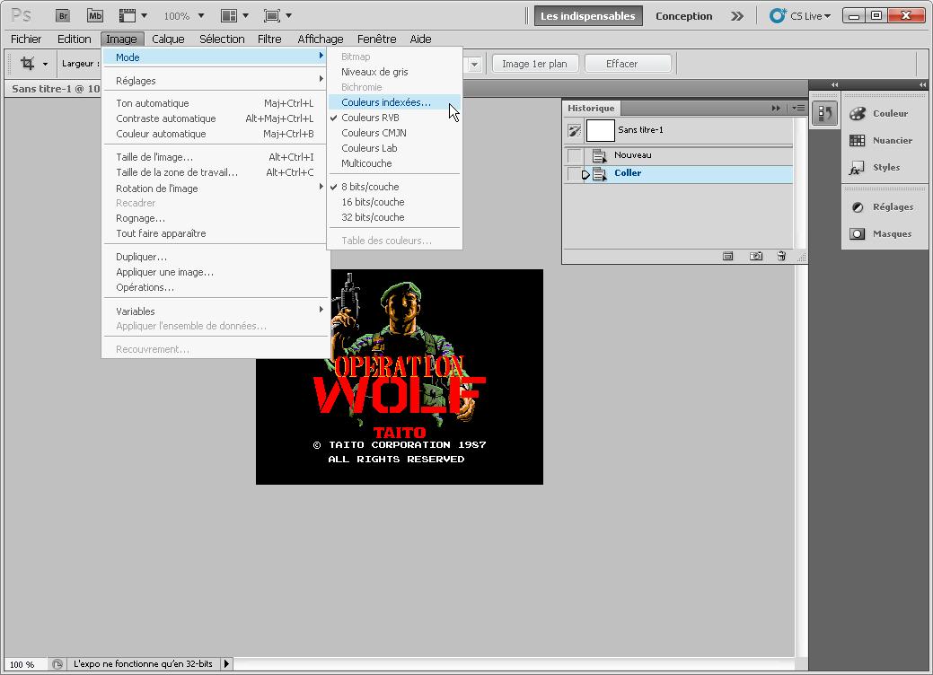933x675 pixels.
Task: Click the Effacer button
Action: tap(629, 64)
